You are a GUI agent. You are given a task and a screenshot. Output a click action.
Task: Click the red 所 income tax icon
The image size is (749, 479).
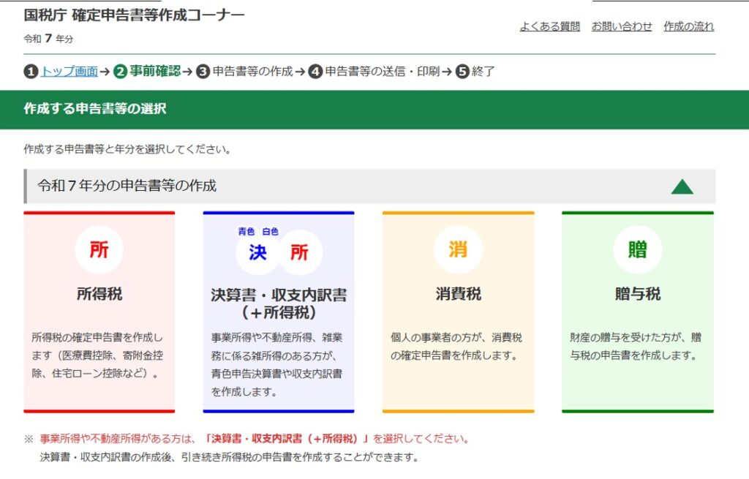pos(99,249)
